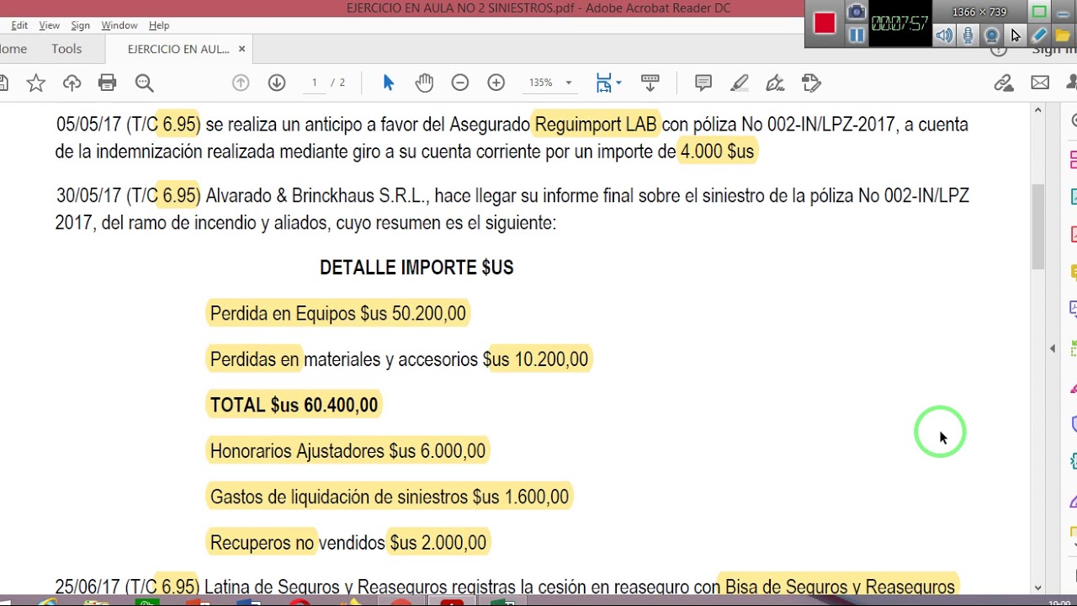This screenshot has height=606, width=1077.
Task: Zoom in with the plus button
Action: (496, 82)
